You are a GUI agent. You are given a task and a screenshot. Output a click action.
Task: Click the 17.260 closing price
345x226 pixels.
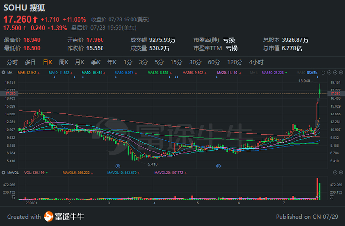[x=18, y=19]
